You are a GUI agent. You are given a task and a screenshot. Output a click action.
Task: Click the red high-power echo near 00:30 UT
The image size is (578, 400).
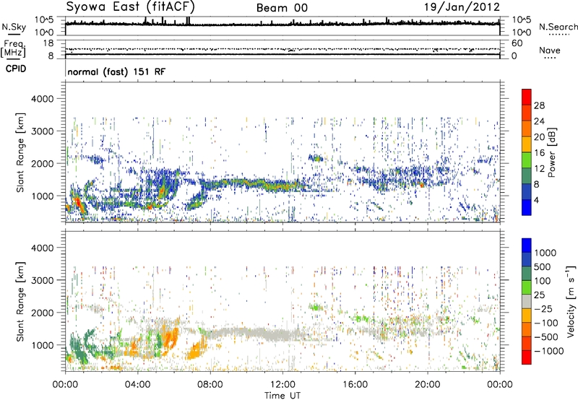(x=78, y=204)
